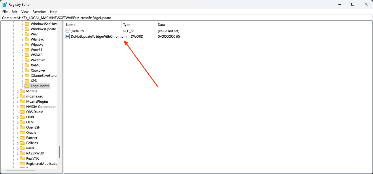
Task: Maximize the Registry Editor window
Action: click(353, 4)
